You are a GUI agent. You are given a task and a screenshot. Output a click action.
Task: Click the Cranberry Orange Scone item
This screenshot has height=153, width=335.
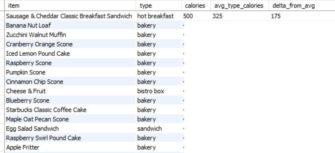pos(39,44)
